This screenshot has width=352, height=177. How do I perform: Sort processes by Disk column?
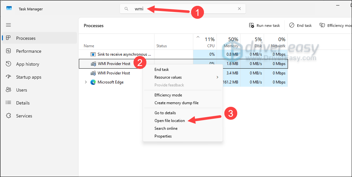click(252, 42)
